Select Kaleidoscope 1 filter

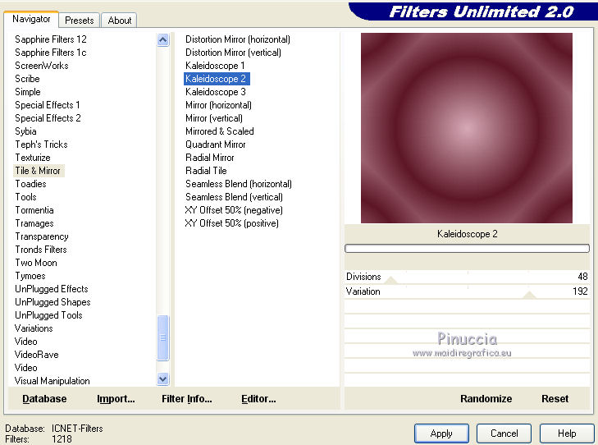point(215,65)
